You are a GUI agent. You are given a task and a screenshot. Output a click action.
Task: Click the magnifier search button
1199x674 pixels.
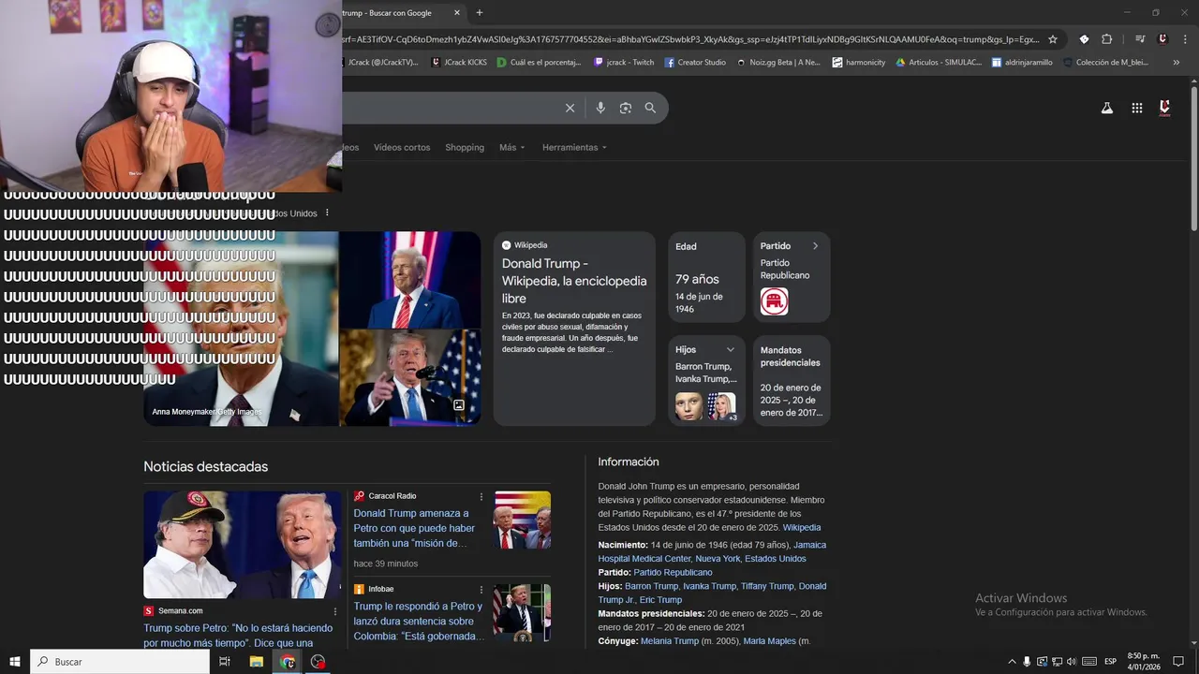pos(650,108)
